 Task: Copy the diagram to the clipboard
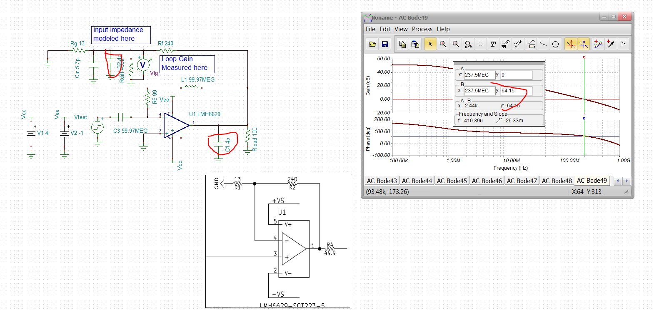click(x=402, y=44)
